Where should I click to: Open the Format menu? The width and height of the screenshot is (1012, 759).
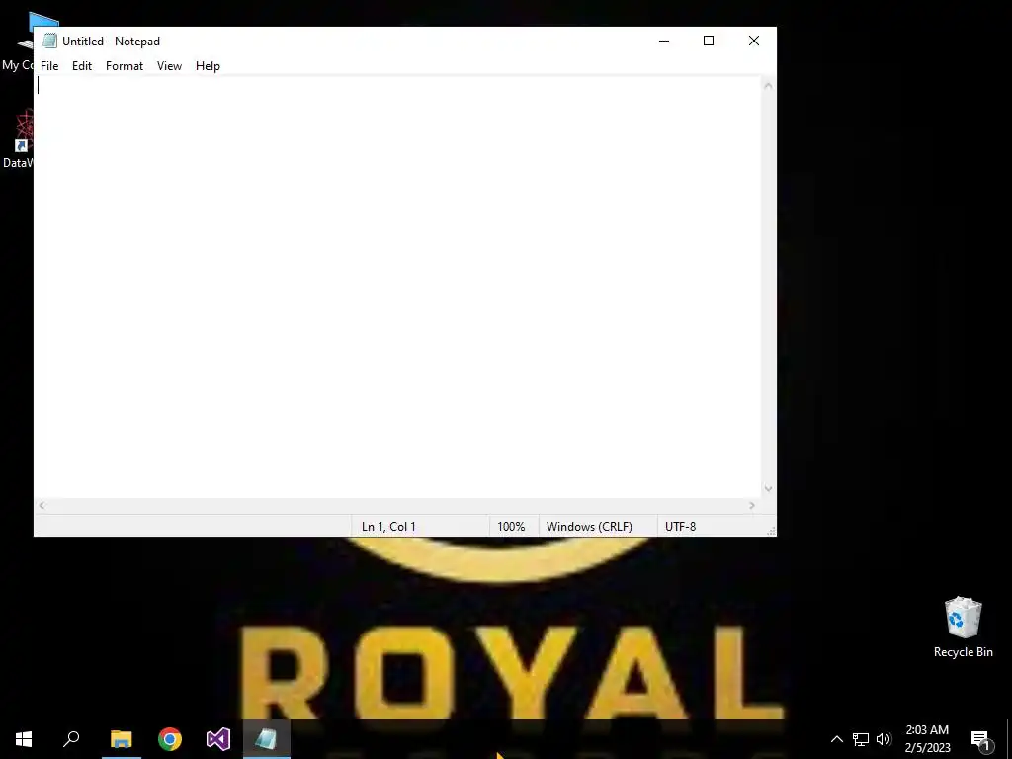point(124,66)
